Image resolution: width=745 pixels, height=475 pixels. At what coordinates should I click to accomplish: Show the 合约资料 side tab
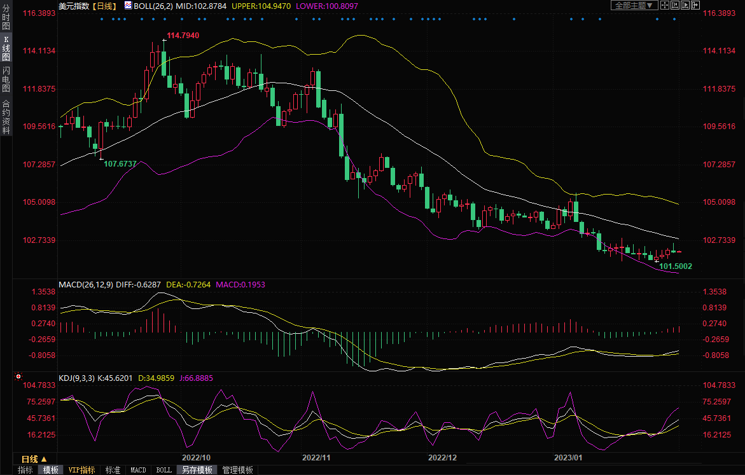point(6,116)
